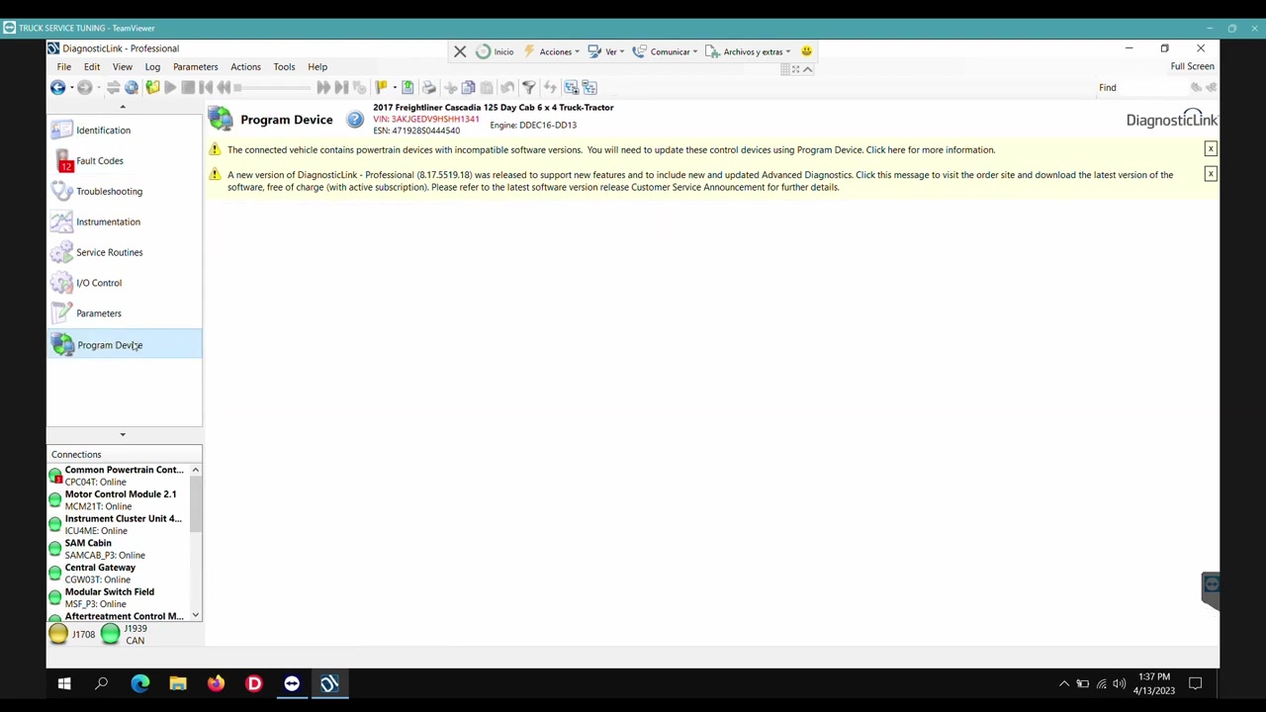Click the incompatible software versions warning message
Screen dimensions: 1266x712
coord(611,150)
